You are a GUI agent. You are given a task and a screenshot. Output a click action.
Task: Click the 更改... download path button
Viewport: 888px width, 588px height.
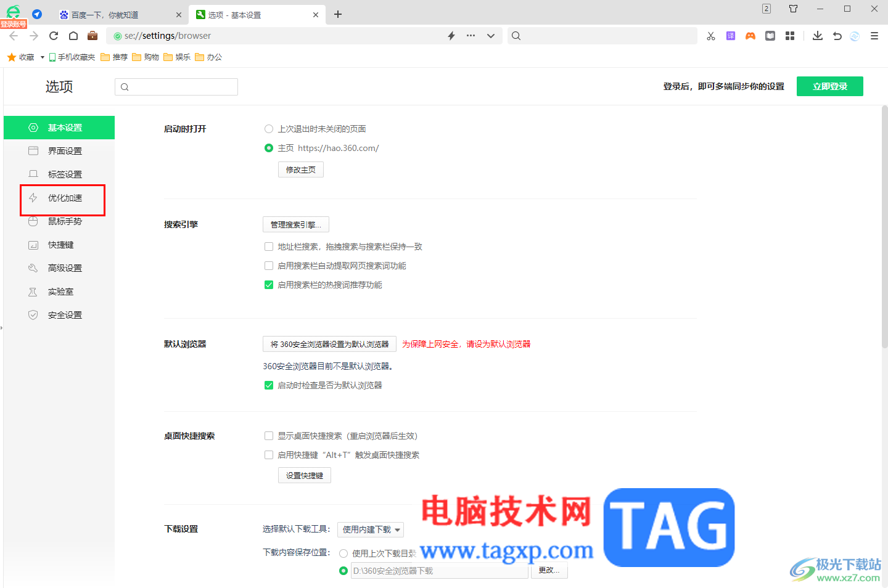(x=549, y=570)
